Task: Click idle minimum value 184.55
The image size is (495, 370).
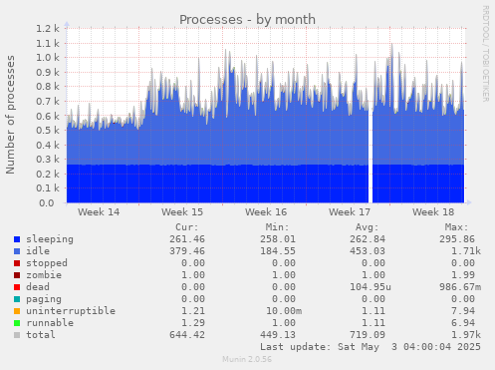Action: pyautogui.click(x=278, y=251)
